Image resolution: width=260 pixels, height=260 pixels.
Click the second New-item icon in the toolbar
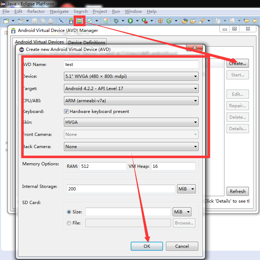tap(20, 21)
